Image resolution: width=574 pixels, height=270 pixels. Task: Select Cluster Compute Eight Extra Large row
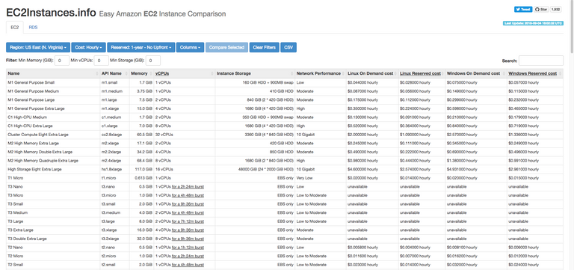click(285, 135)
